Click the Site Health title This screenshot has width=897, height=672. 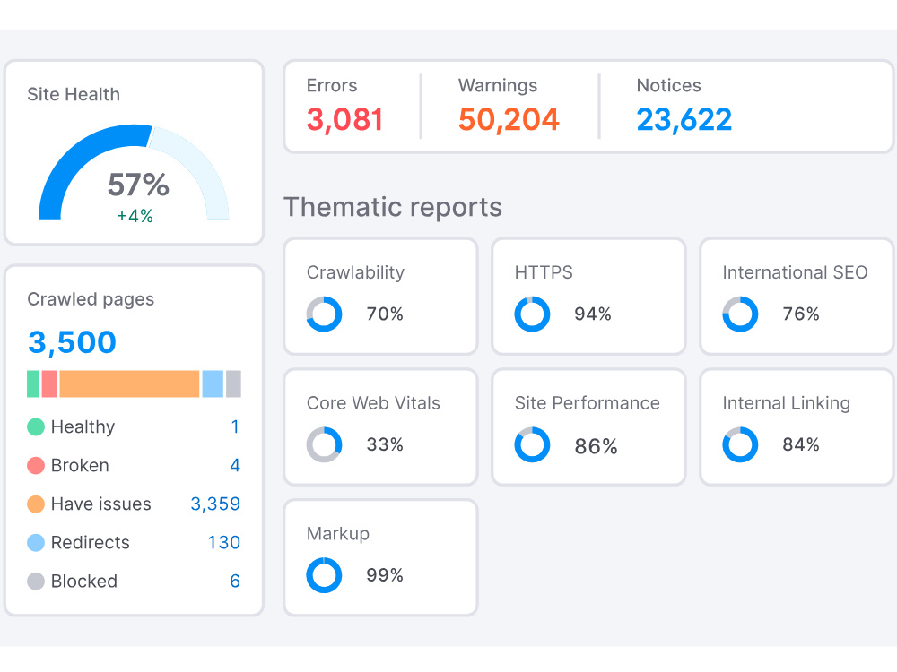click(x=74, y=94)
